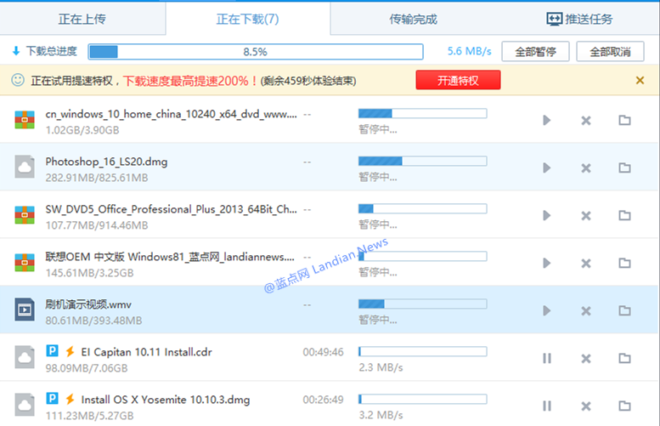Click archive icon of SW_DVD5_Office_Professional
This screenshot has height=426, width=660.
pos(25,215)
